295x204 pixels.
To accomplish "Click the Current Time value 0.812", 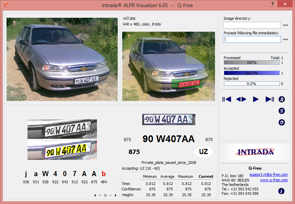I will (206, 184).
